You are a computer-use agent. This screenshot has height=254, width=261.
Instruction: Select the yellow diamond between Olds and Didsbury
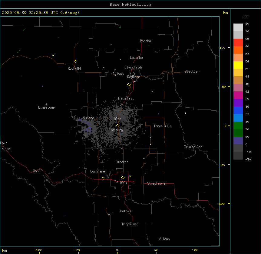tap(117, 125)
